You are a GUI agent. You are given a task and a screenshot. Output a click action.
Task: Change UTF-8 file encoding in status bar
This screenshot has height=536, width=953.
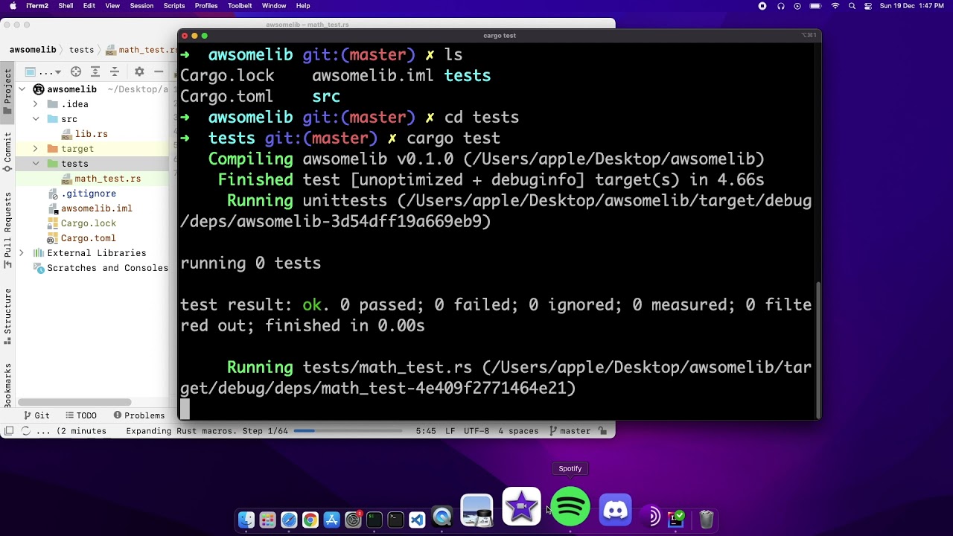point(476,431)
